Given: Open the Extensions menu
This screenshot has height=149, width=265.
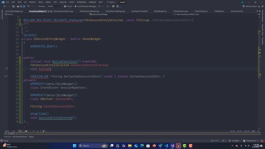Looking at the screenshot, I should pyautogui.click(x=82, y=2).
